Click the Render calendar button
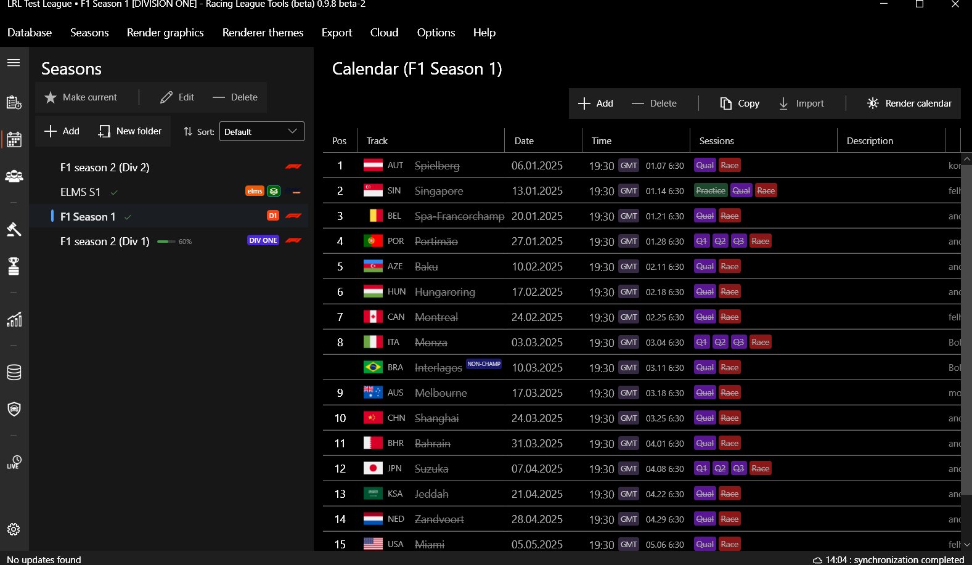Viewport: 972px width, 565px height. pyautogui.click(x=909, y=104)
